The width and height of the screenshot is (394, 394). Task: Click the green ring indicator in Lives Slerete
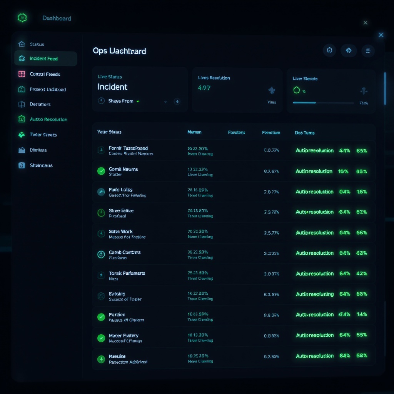(x=297, y=90)
